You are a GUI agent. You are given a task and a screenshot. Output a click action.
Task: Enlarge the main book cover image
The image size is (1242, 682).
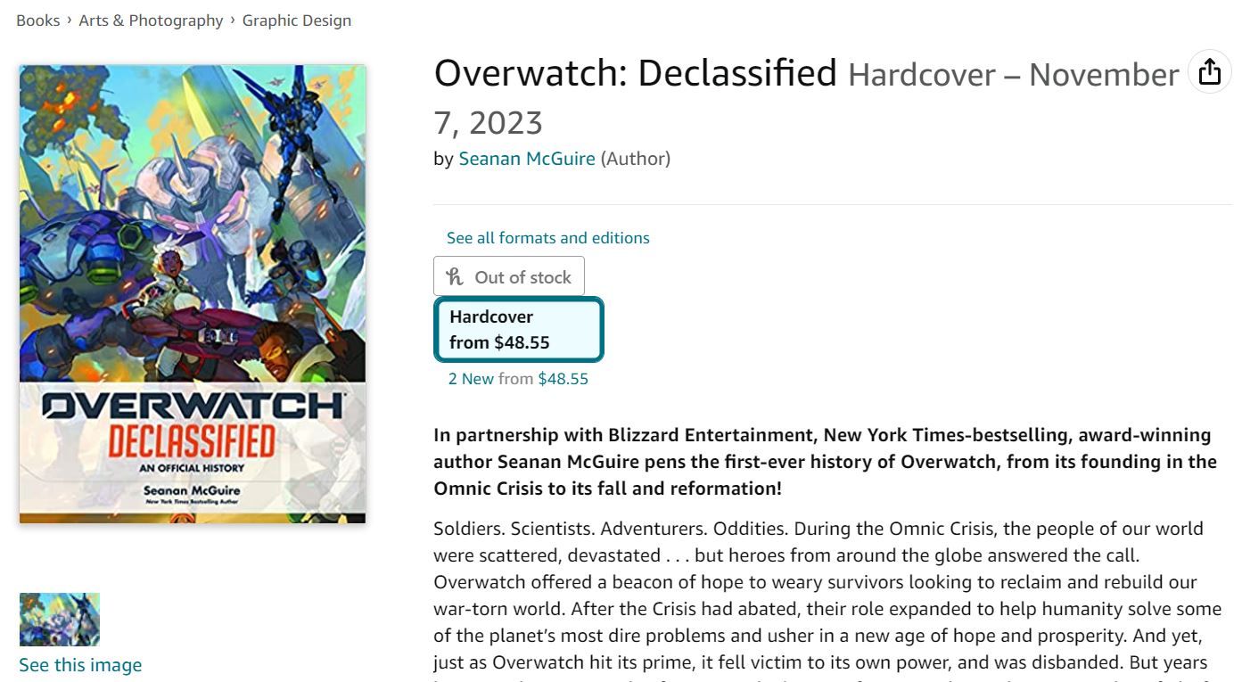click(193, 294)
